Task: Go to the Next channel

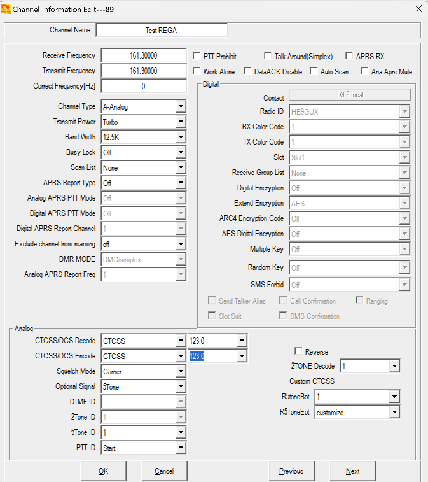Action: click(352, 471)
